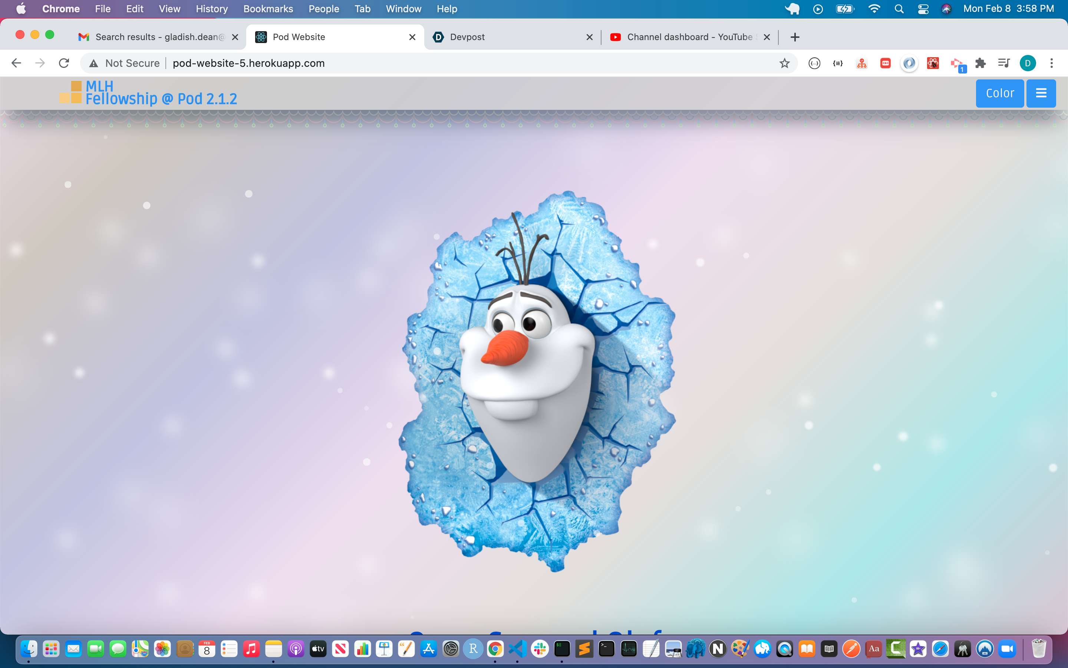Click the hamburger menu button
1068x668 pixels.
(1041, 93)
